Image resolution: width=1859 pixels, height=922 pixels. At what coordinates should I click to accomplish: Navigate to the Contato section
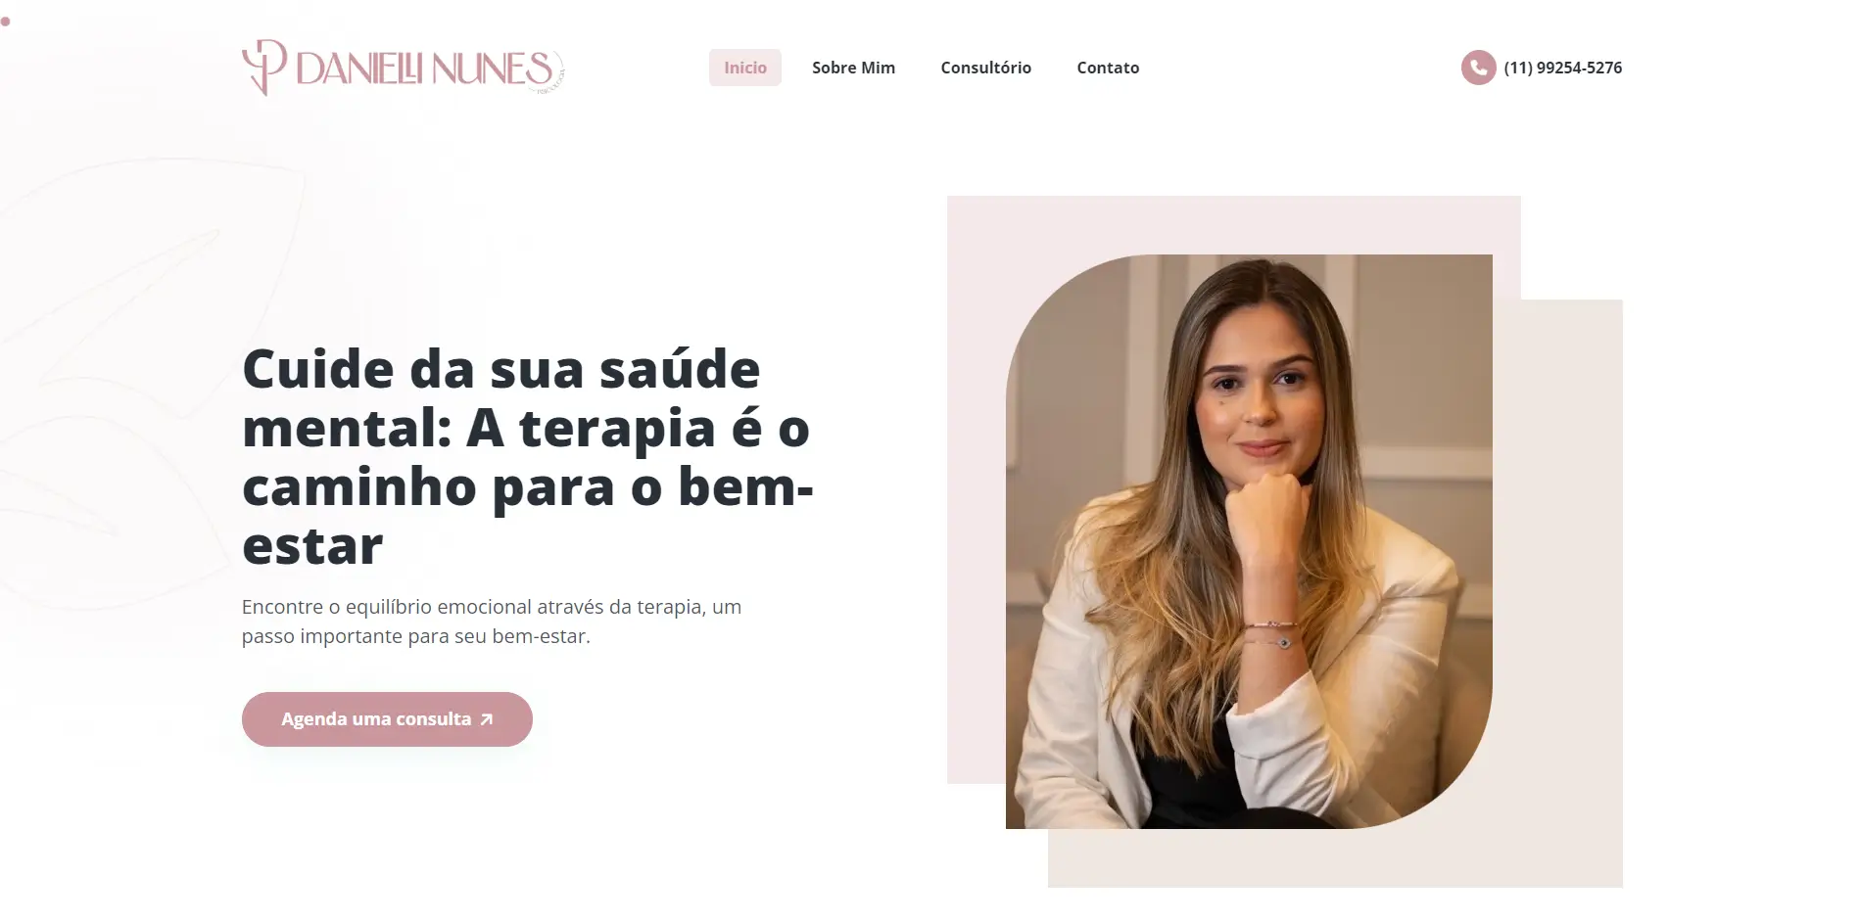click(1108, 68)
